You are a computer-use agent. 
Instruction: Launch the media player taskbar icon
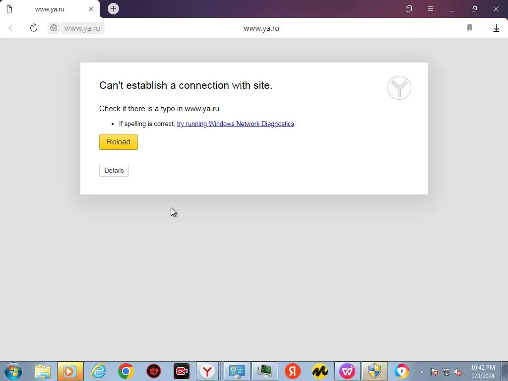pyautogui.click(x=70, y=371)
